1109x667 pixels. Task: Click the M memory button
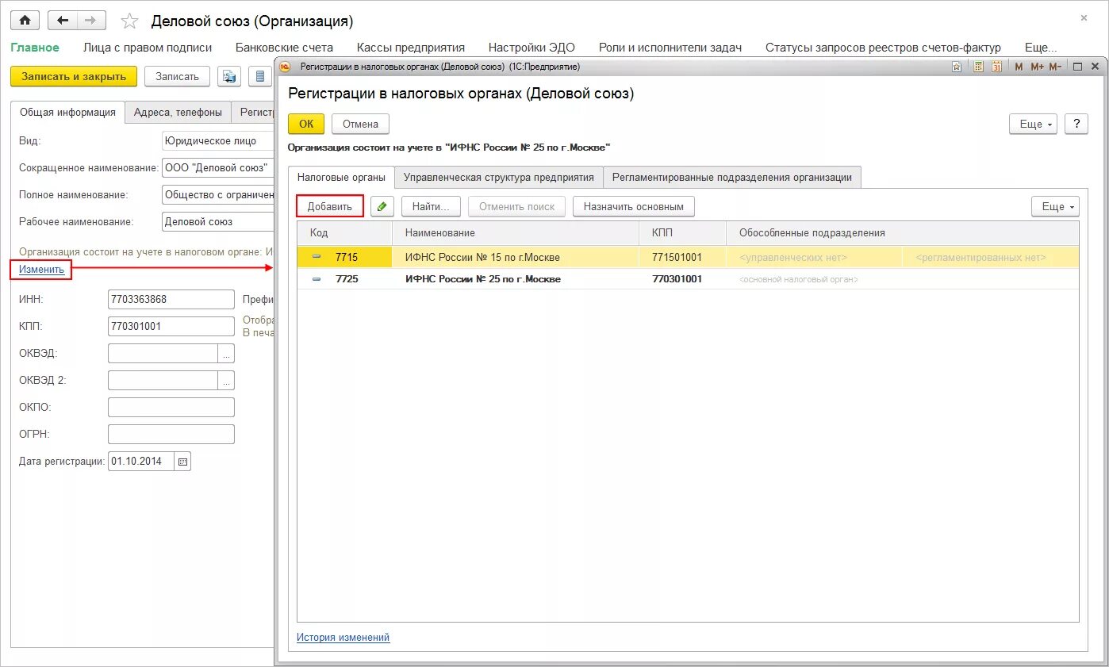point(1019,67)
